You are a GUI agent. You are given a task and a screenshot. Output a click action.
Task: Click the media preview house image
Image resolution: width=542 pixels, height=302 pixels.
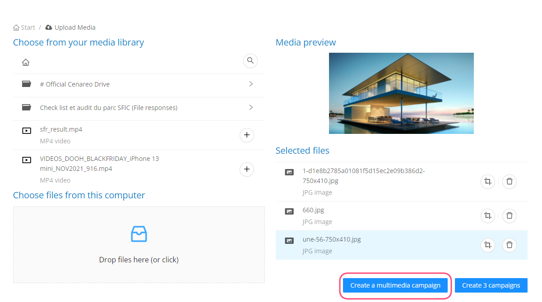(x=401, y=93)
